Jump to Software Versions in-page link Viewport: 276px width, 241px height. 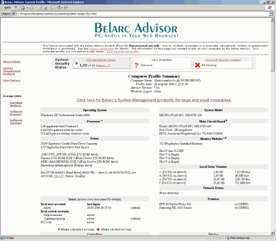coord(16,122)
